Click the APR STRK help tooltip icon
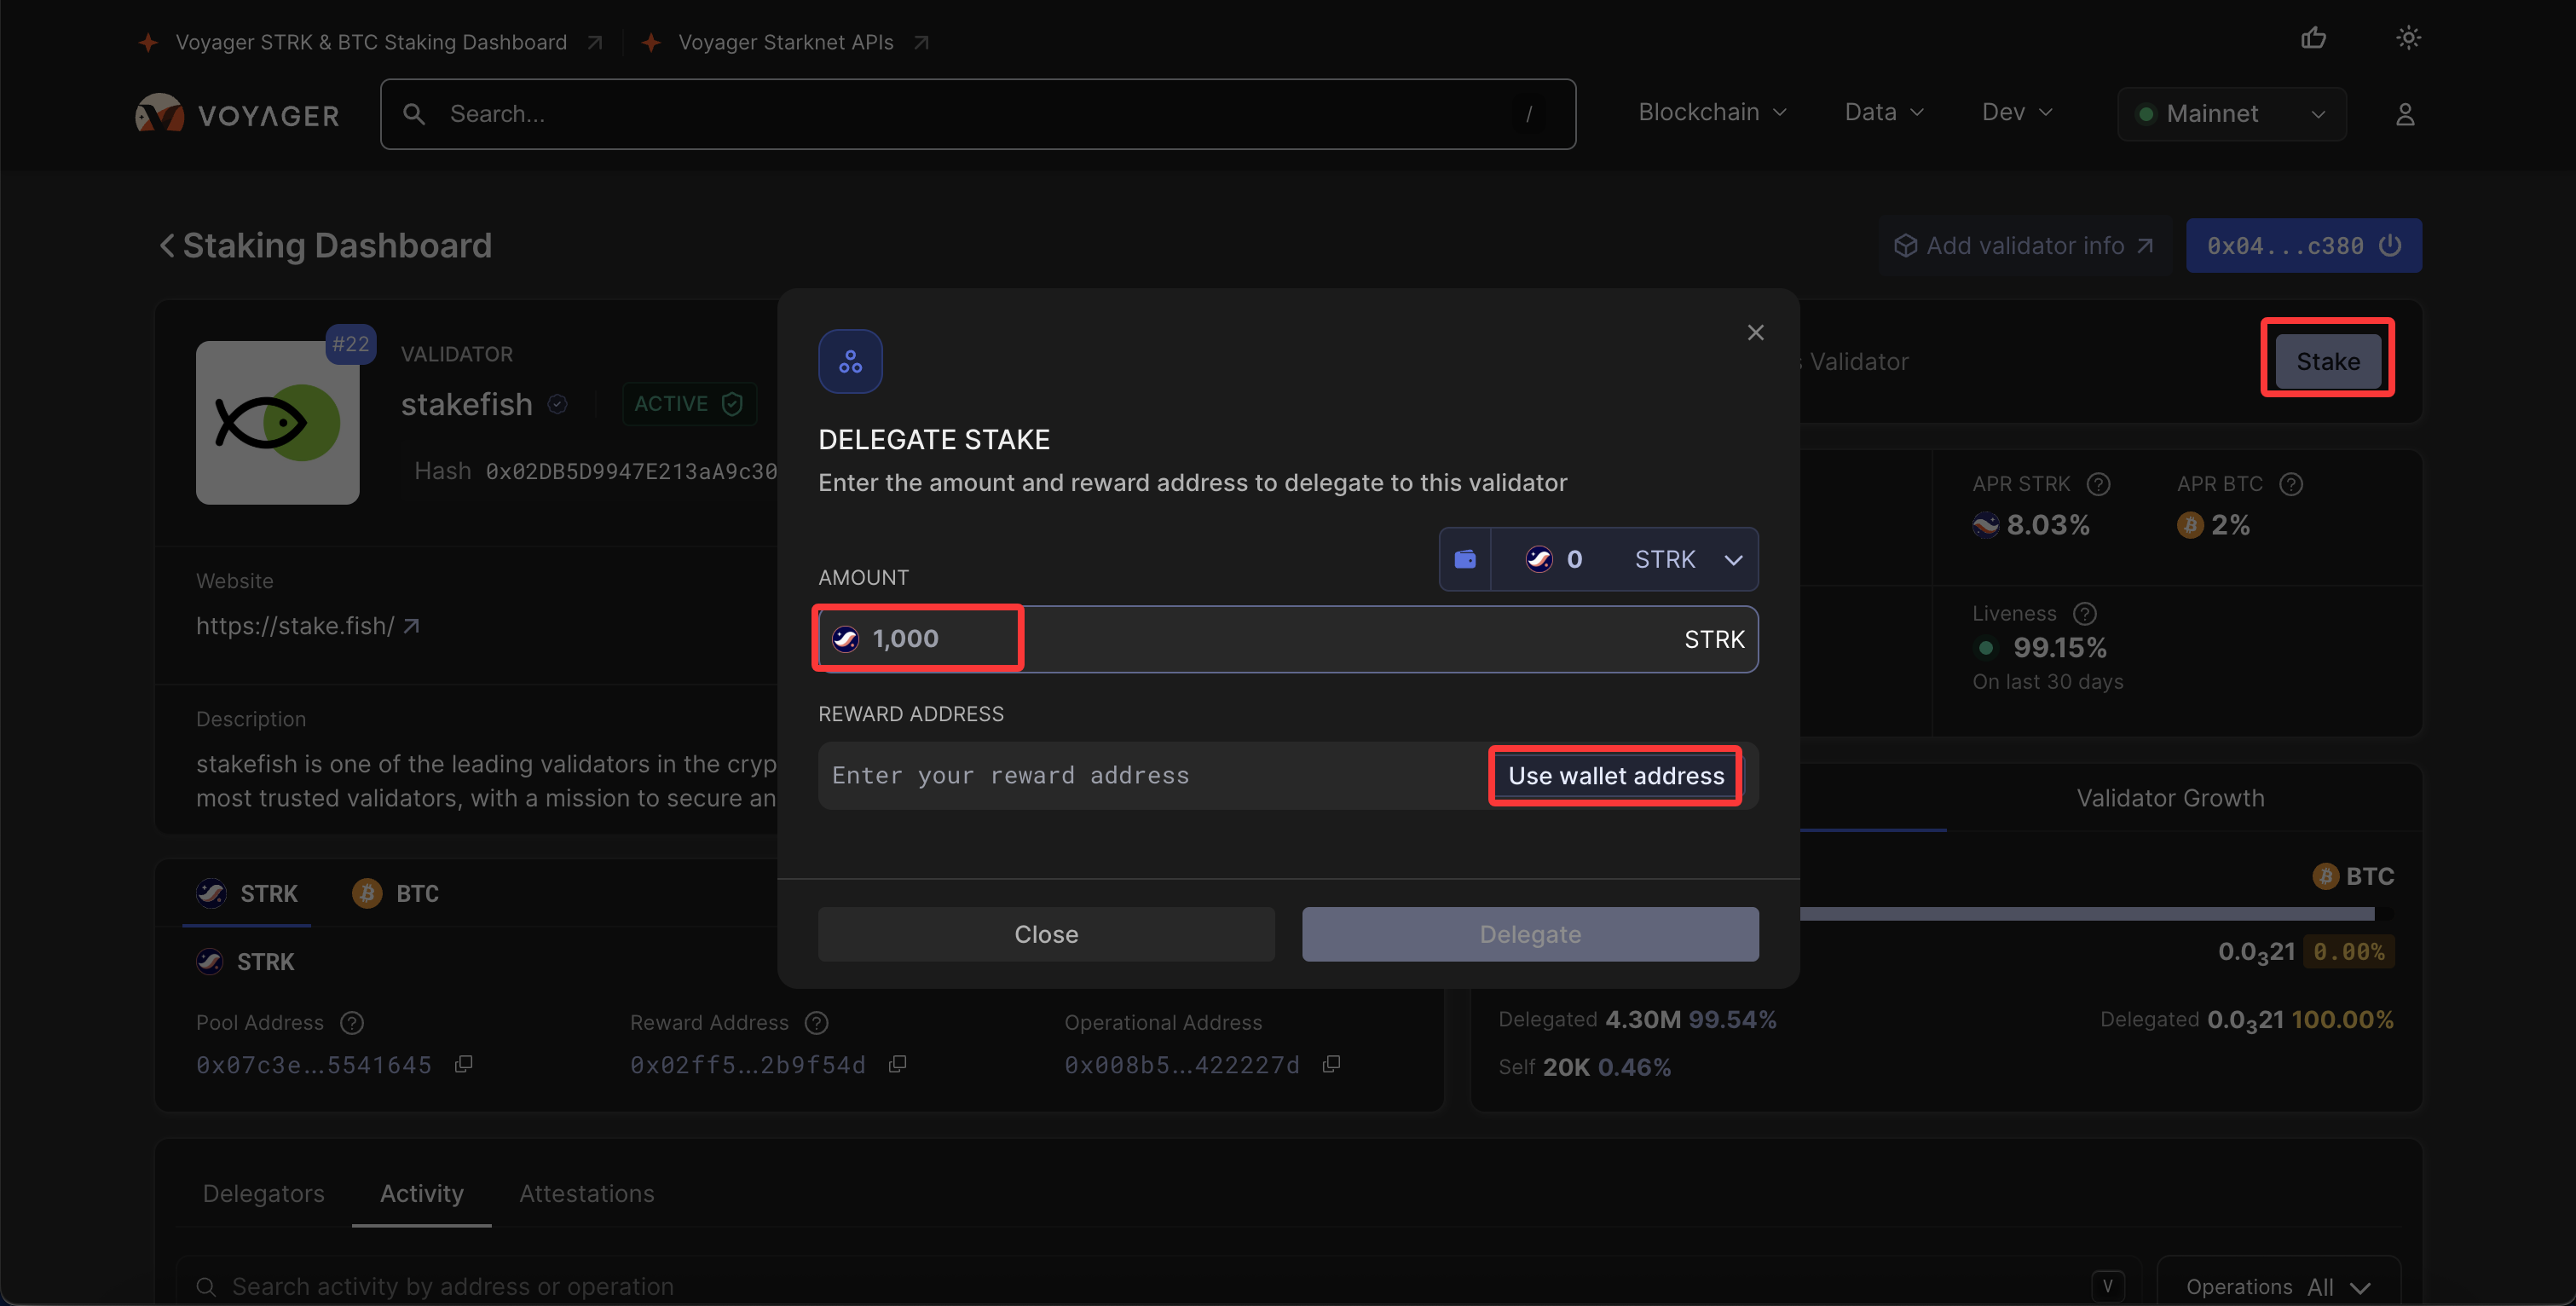The height and width of the screenshot is (1306, 2576). click(2098, 484)
